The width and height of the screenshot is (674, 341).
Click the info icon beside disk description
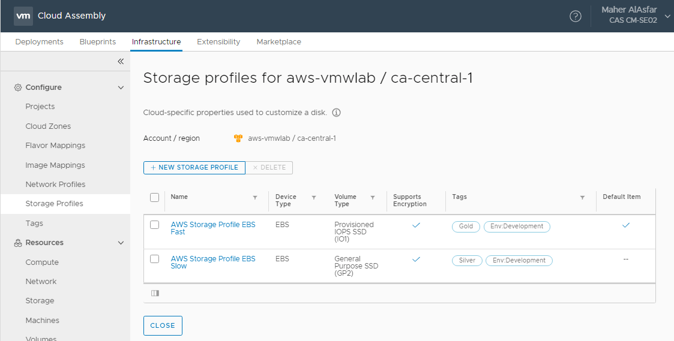(337, 113)
